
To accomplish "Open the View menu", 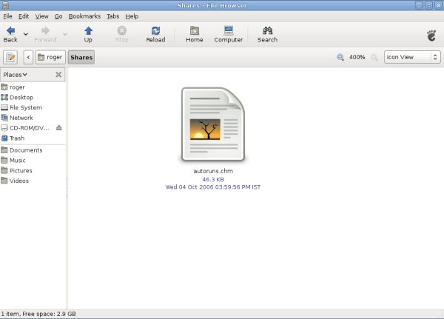I will click(41, 16).
